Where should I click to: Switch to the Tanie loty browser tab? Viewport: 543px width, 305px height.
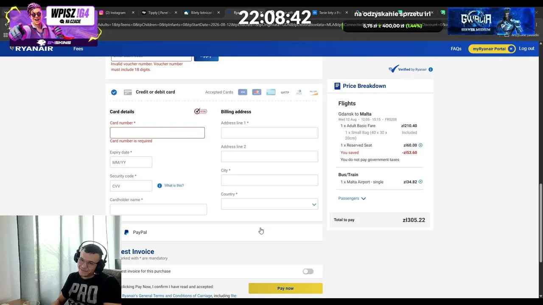tap(330, 13)
